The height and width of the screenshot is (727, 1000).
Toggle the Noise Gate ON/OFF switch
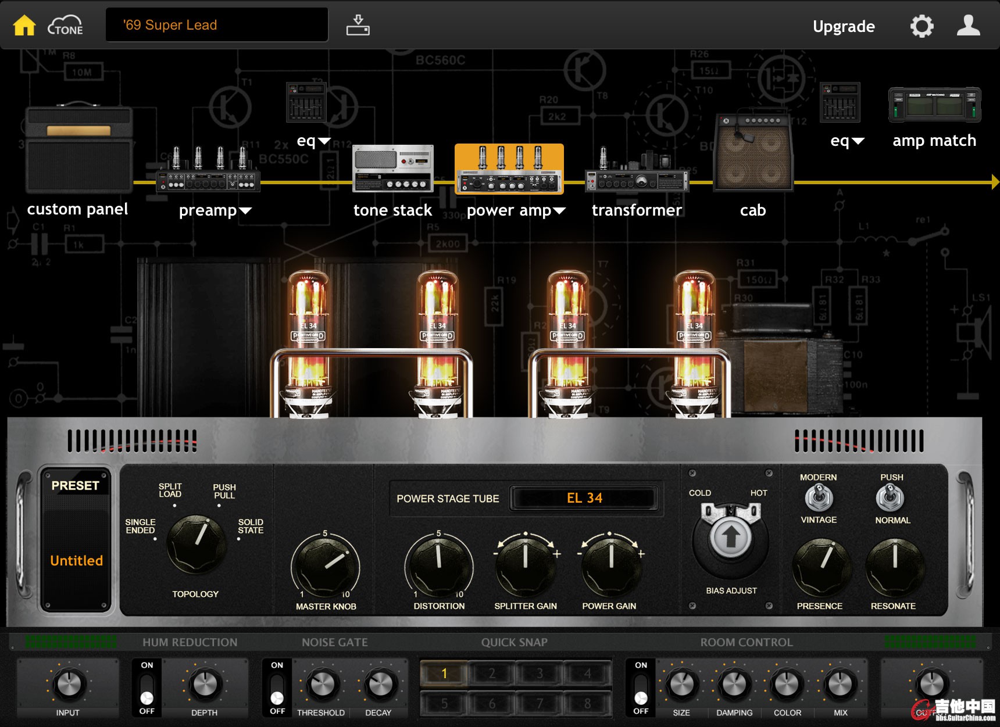[x=277, y=688]
